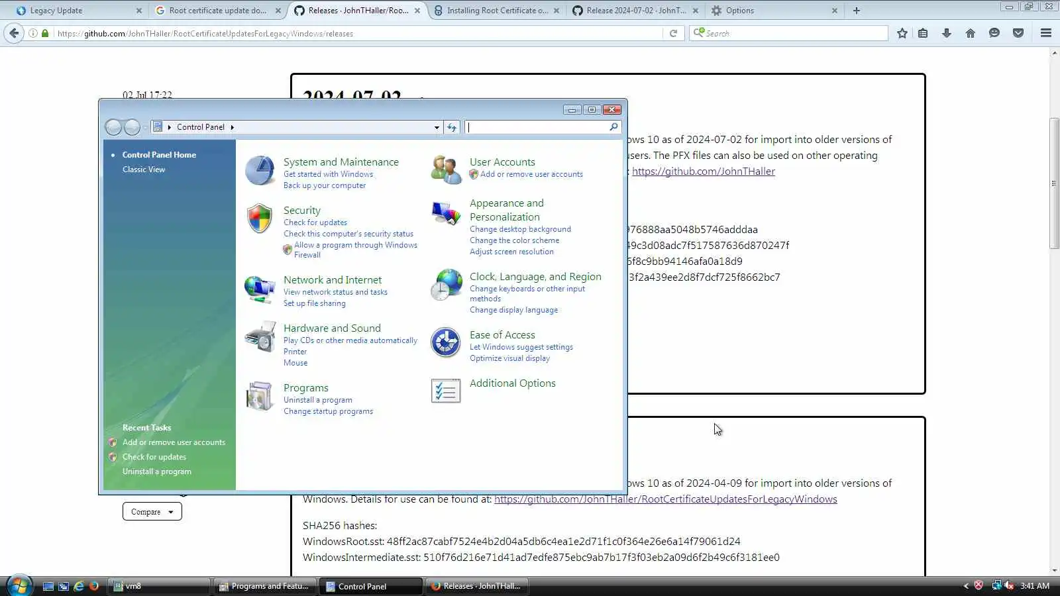Screen dimensions: 1060x596
Task: Launch Internet Explorer from Quick Launch
Action: click(x=79, y=586)
